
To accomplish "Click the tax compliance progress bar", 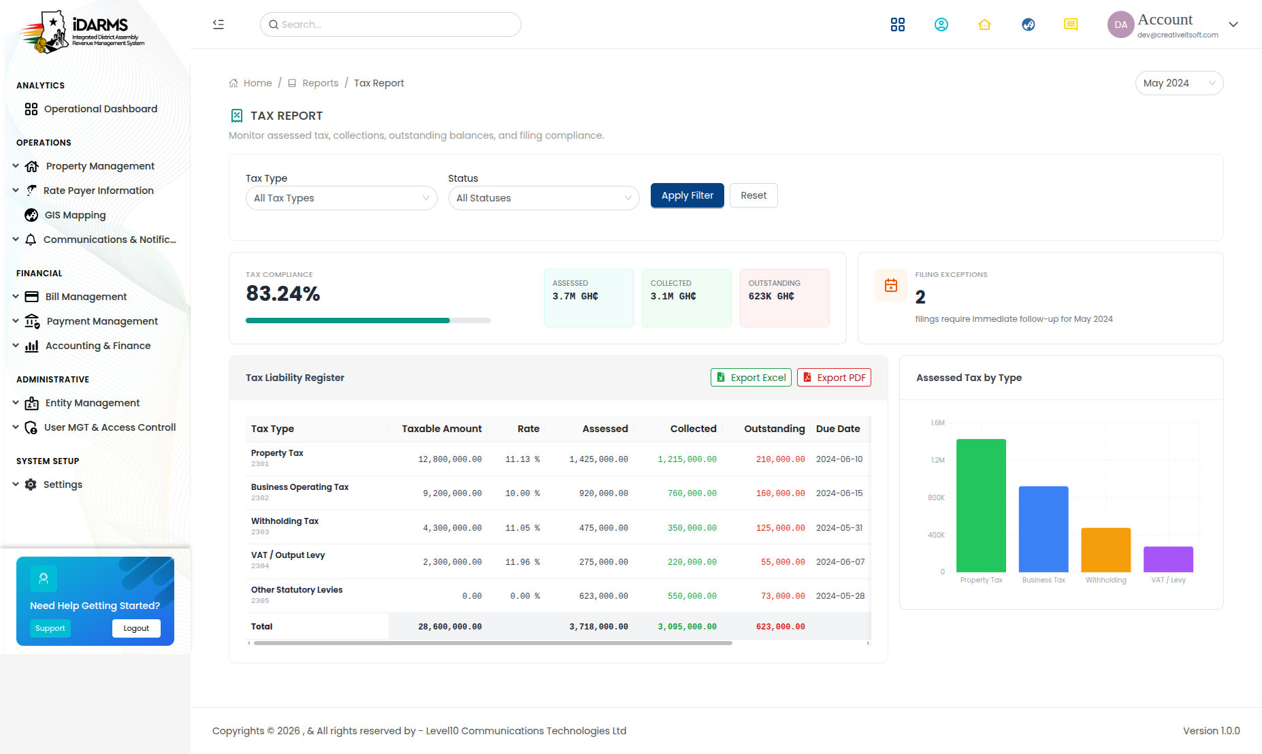I will 368,321.
